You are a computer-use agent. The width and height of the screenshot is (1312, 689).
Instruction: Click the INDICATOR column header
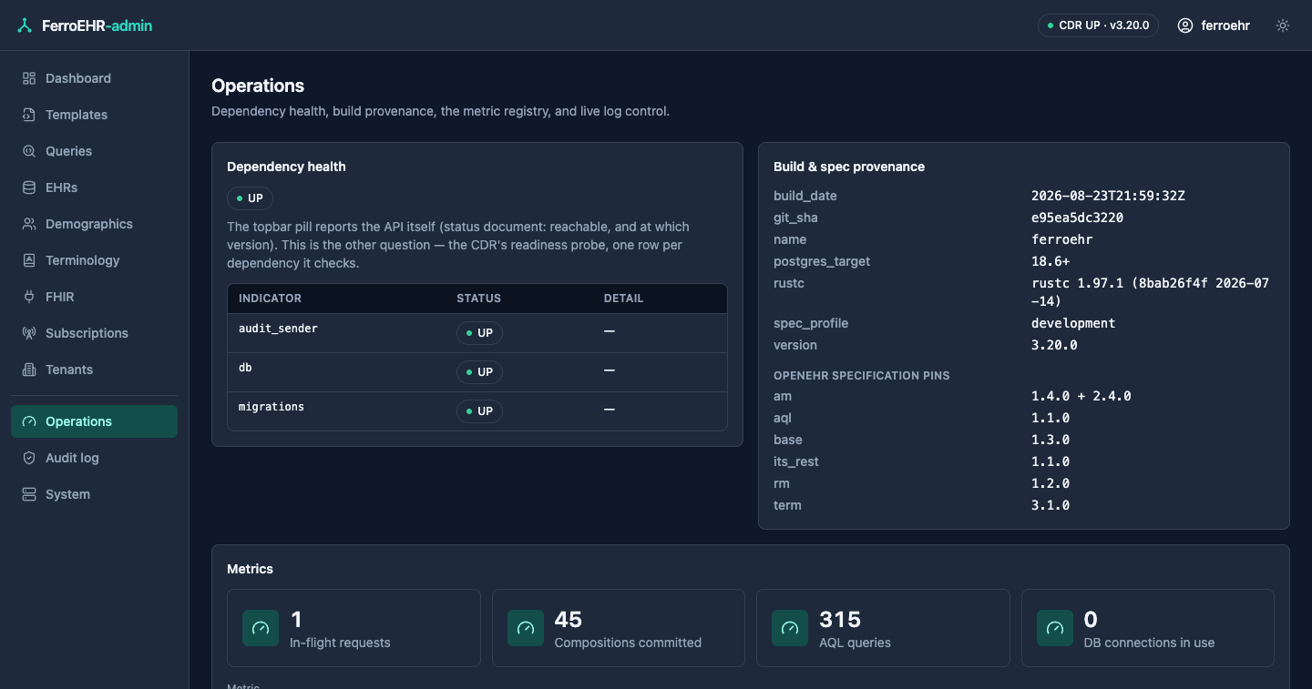(x=270, y=299)
